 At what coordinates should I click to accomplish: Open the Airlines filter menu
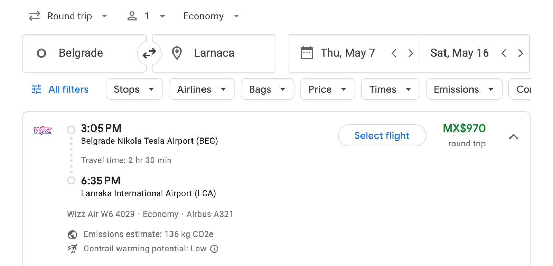tap(201, 89)
